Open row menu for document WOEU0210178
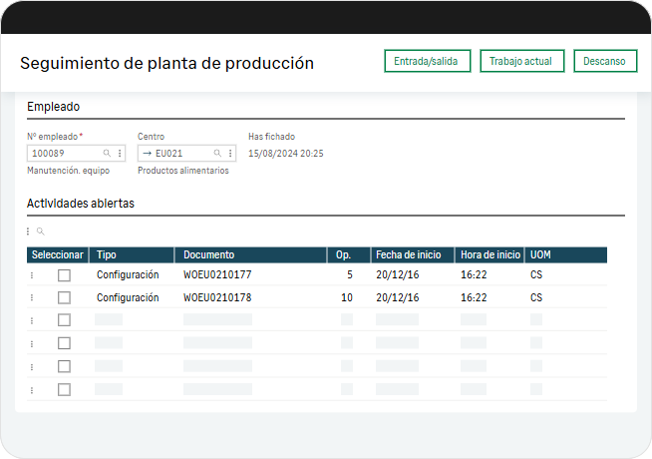Screen dimensions: 652x459 tap(32, 297)
